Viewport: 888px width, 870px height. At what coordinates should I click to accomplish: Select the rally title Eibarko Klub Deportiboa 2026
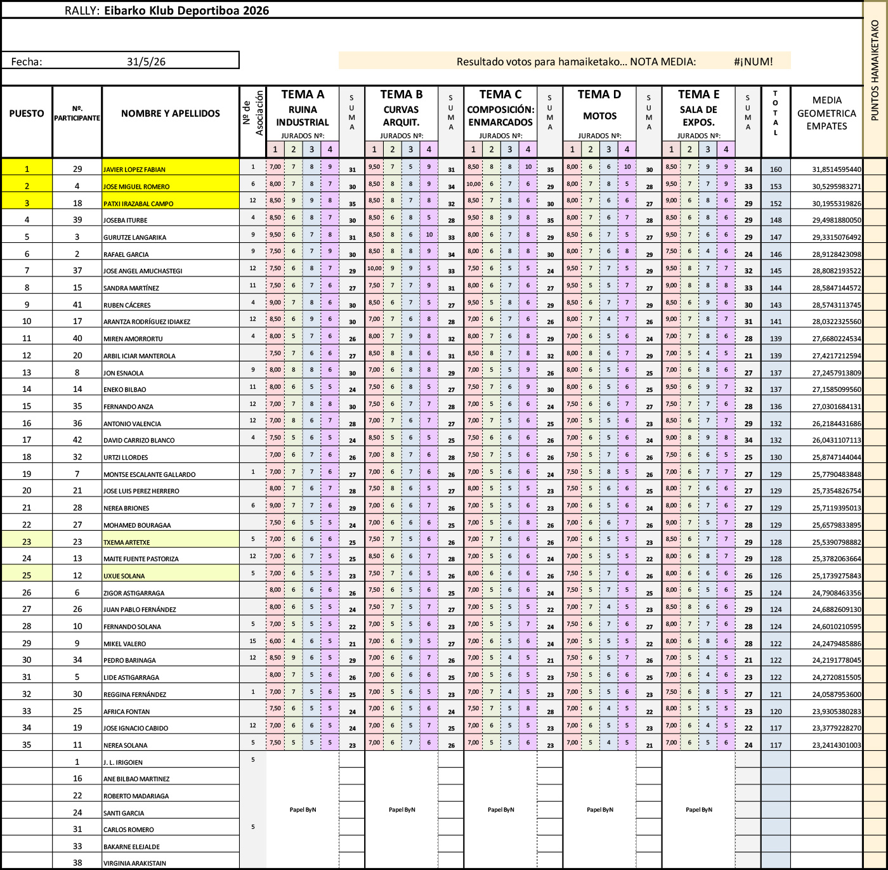[x=186, y=10]
